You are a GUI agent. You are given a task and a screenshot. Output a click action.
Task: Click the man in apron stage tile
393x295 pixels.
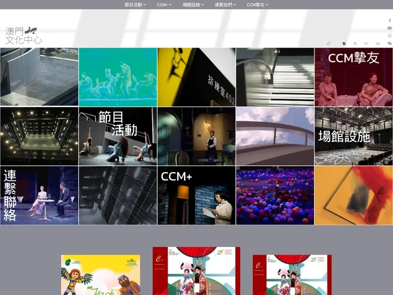coord(196,136)
